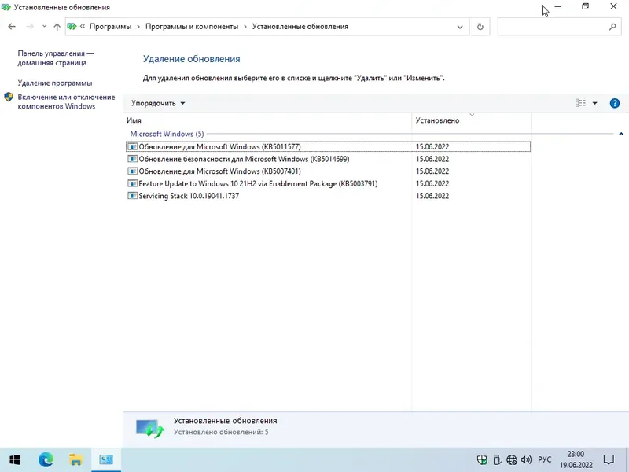Click window title bar app icon

click(x=6, y=7)
